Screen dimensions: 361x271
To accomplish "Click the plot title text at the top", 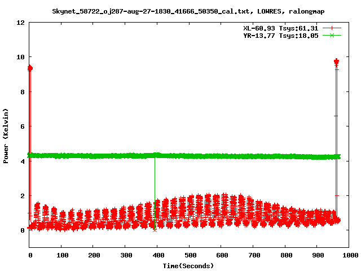I will (x=188, y=11).
